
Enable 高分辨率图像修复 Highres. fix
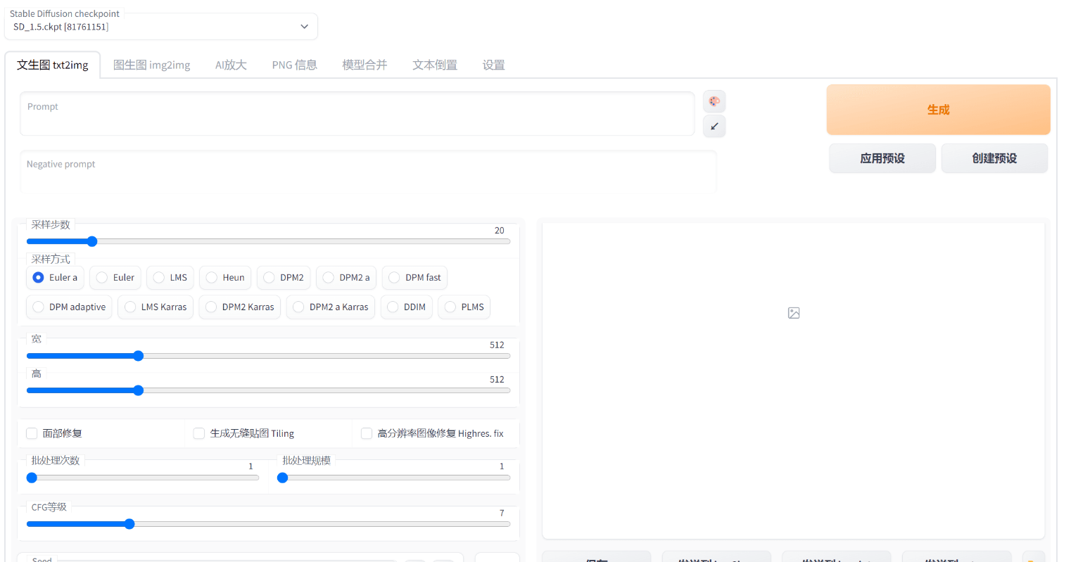(367, 433)
